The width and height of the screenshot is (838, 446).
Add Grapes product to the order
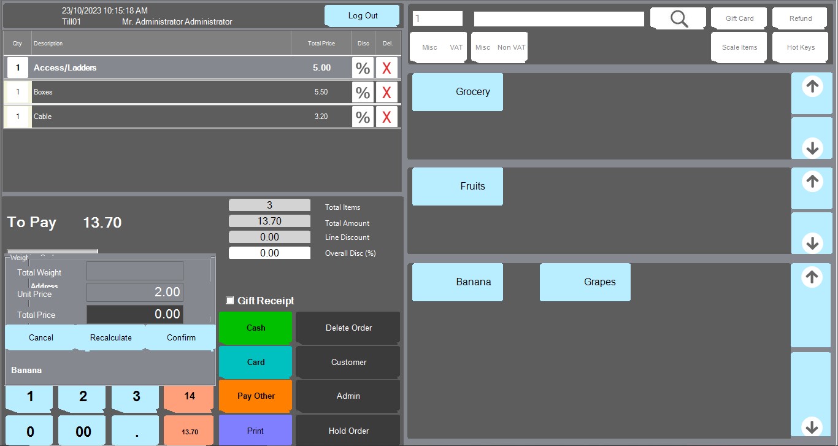tap(585, 282)
